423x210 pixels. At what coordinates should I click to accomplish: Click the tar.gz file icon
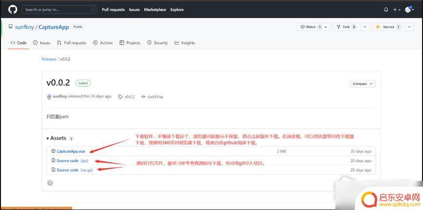click(x=53, y=170)
